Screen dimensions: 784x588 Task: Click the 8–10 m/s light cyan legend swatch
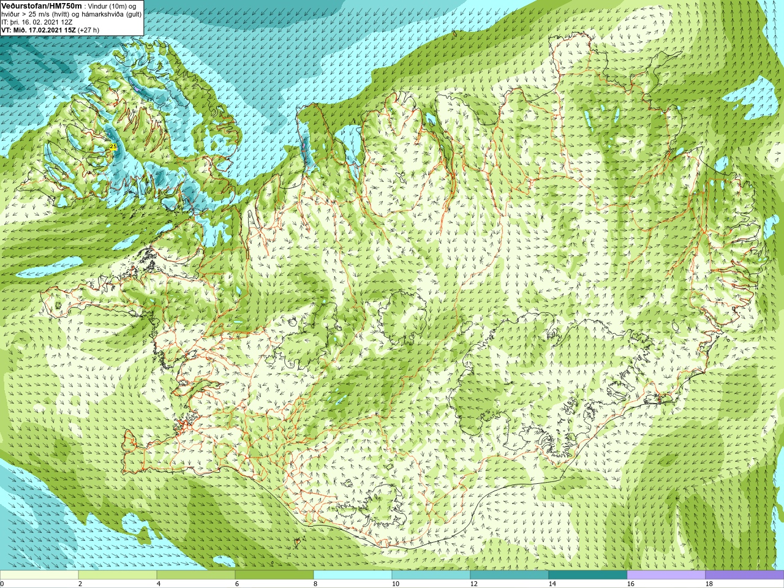pyautogui.click(x=353, y=575)
